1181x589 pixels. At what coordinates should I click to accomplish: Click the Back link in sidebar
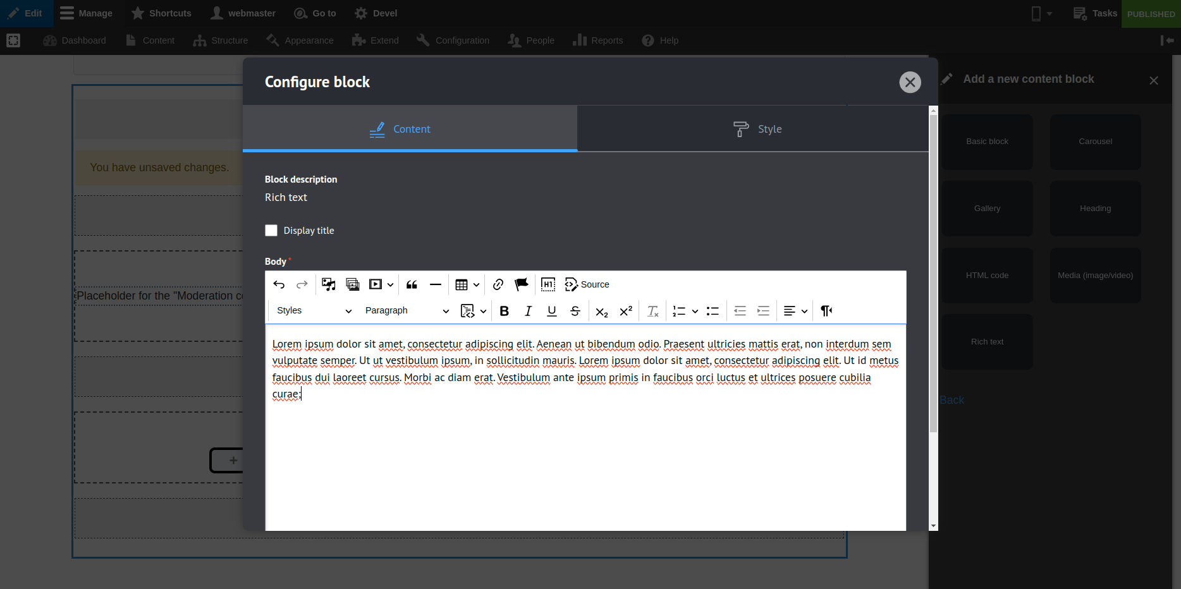pyautogui.click(x=952, y=400)
